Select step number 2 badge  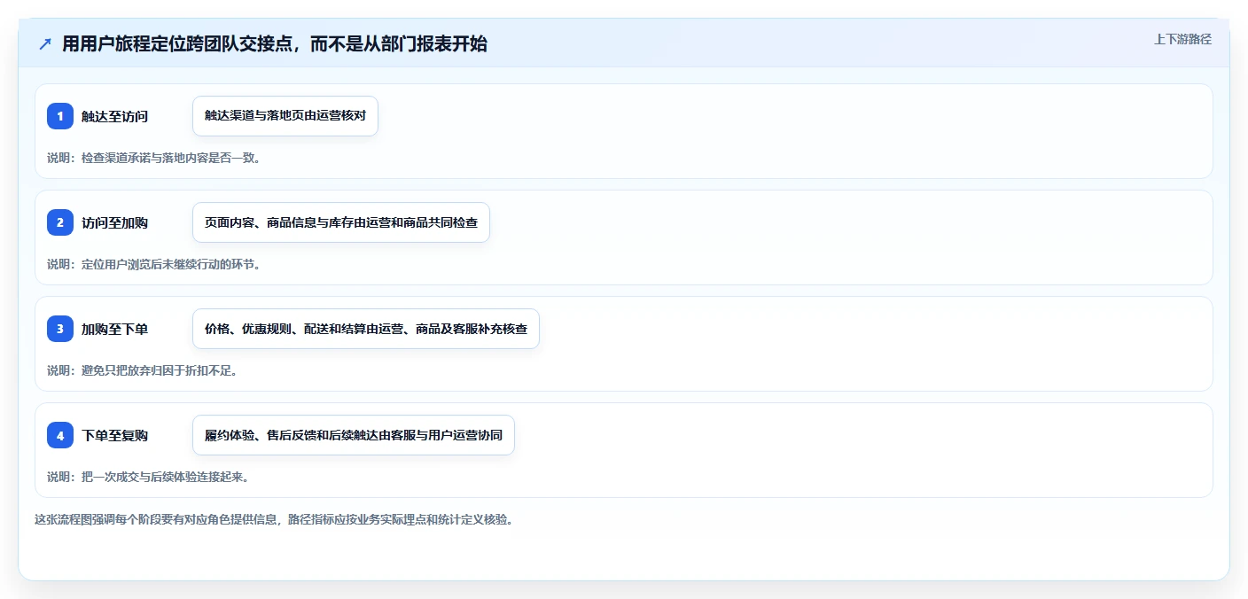click(x=60, y=222)
